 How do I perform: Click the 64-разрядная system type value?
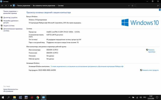coord(64,40)
